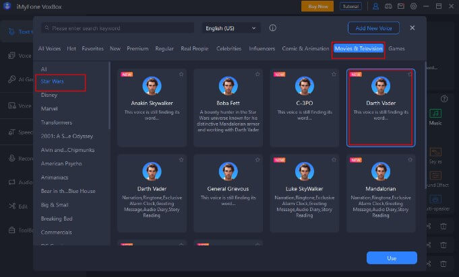Open the user account icon
The image size is (459, 277).
click(375, 6)
